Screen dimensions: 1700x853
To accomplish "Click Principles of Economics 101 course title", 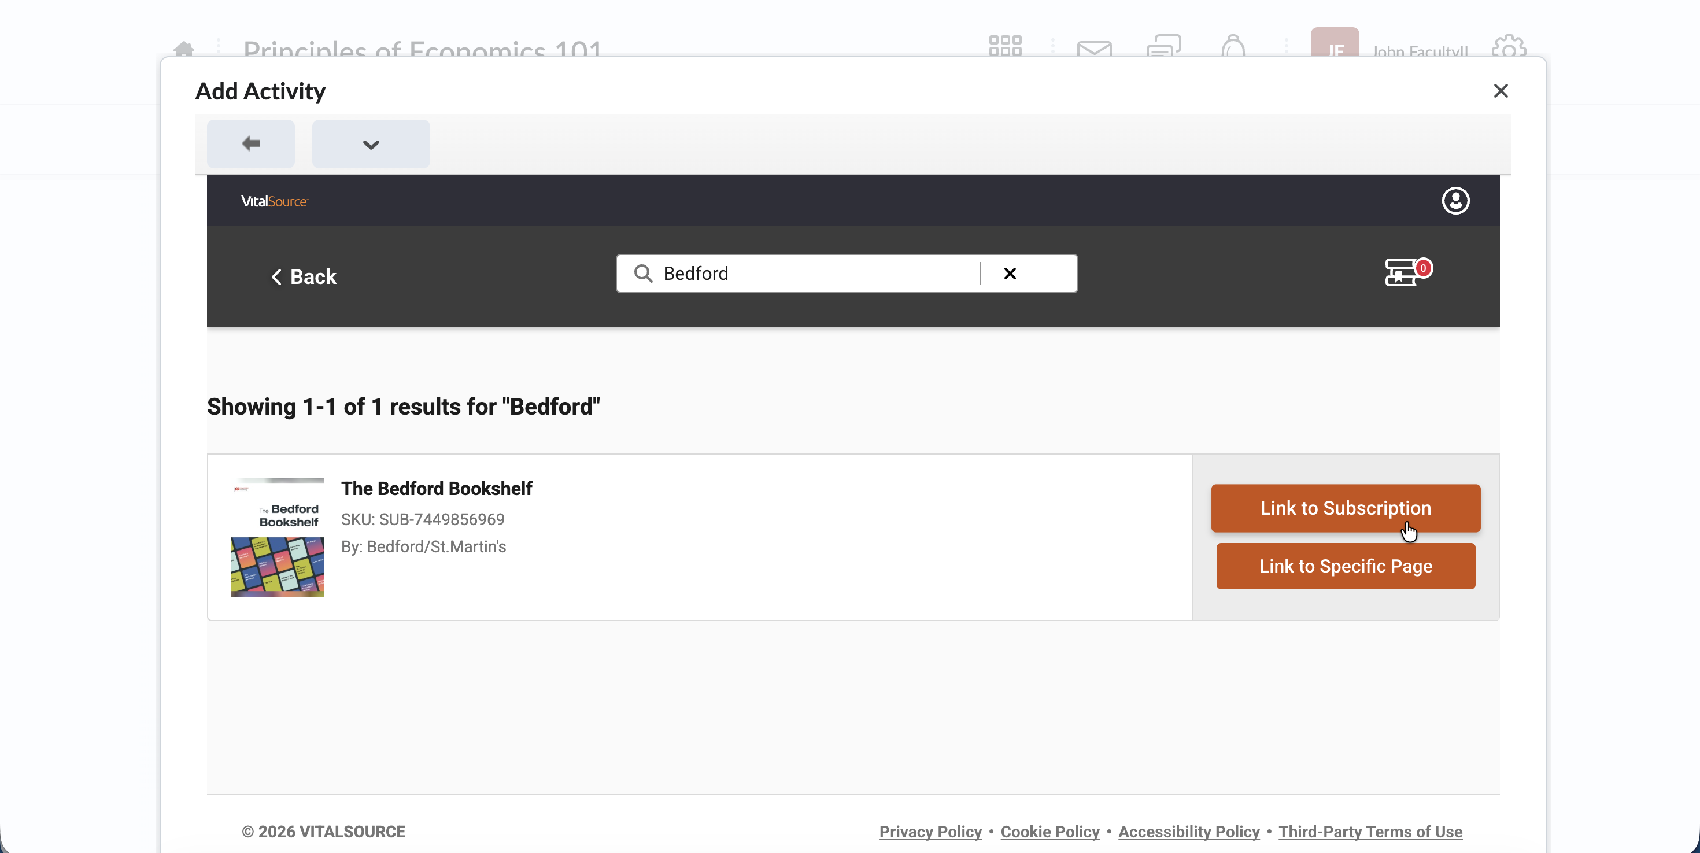I will [422, 49].
